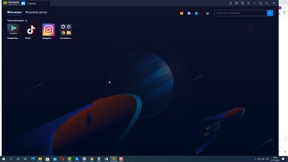Image resolution: width=288 pixels, height=162 pixels.
Task: Click the blue search magnifier button
Action: point(270,13)
